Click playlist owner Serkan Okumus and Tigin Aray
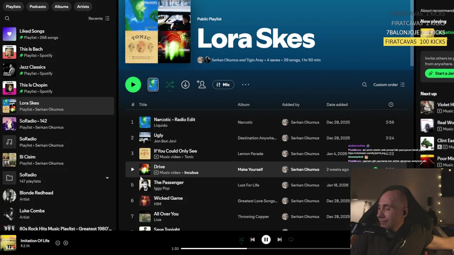454x255 pixels. [x=237, y=60]
